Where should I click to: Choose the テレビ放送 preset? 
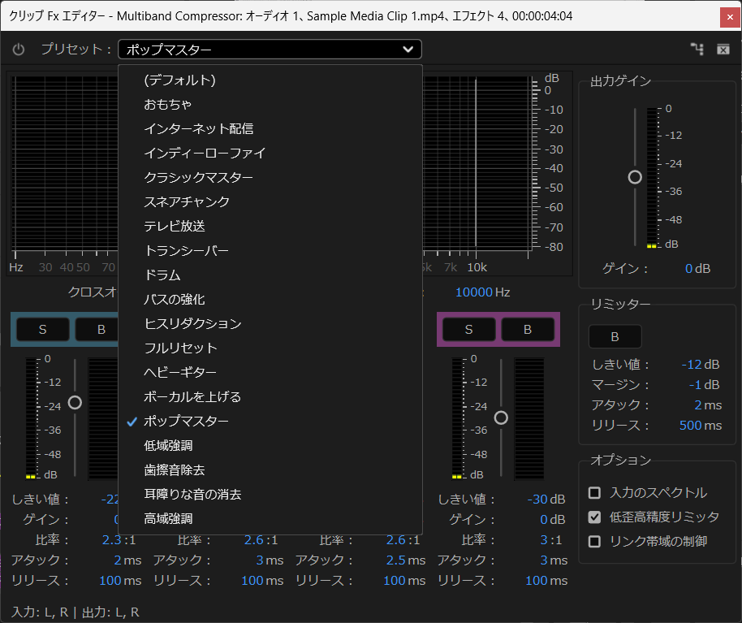(175, 227)
